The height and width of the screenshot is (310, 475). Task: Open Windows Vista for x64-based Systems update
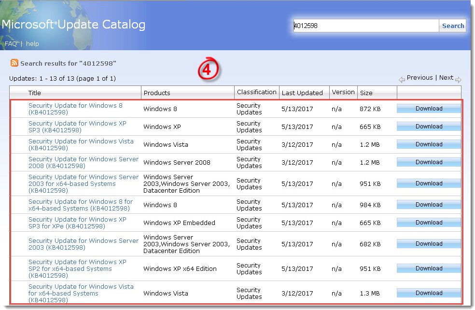click(x=81, y=293)
